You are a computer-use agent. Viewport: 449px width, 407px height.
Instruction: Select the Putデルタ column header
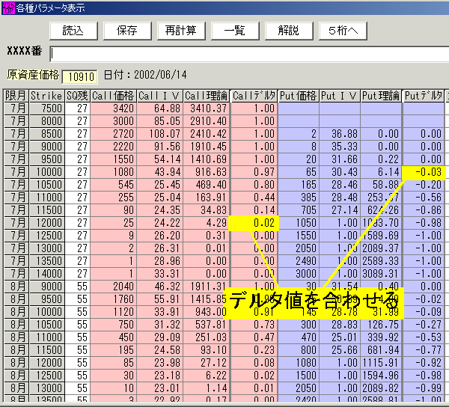tap(424, 96)
